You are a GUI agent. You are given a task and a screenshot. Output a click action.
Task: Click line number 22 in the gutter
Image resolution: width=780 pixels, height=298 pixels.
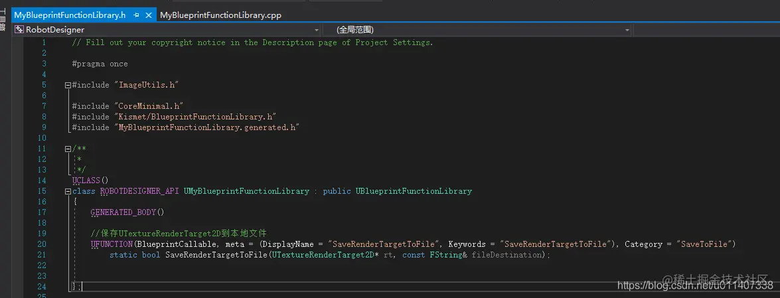pos(42,265)
